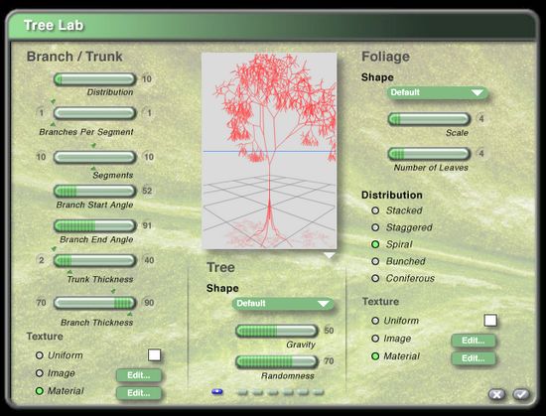Click the Branch Thickness maximum value 90
This screenshot has width=546, height=416.
click(149, 303)
